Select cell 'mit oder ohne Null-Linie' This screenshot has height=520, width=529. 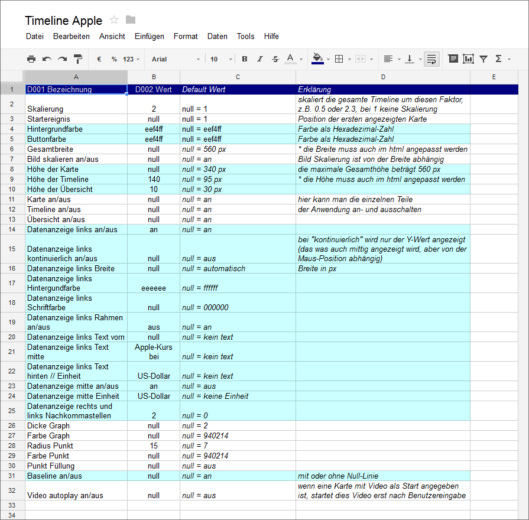click(383, 476)
